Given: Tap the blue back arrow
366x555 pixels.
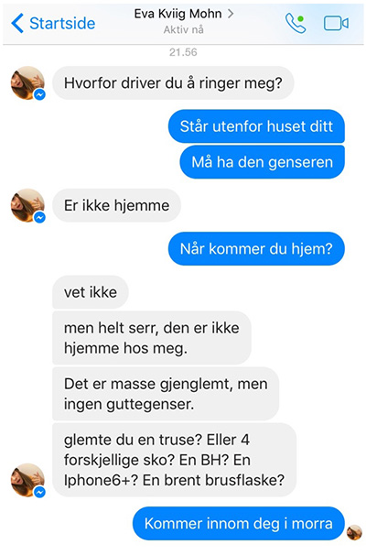Looking at the screenshot, I should pos(17,24).
